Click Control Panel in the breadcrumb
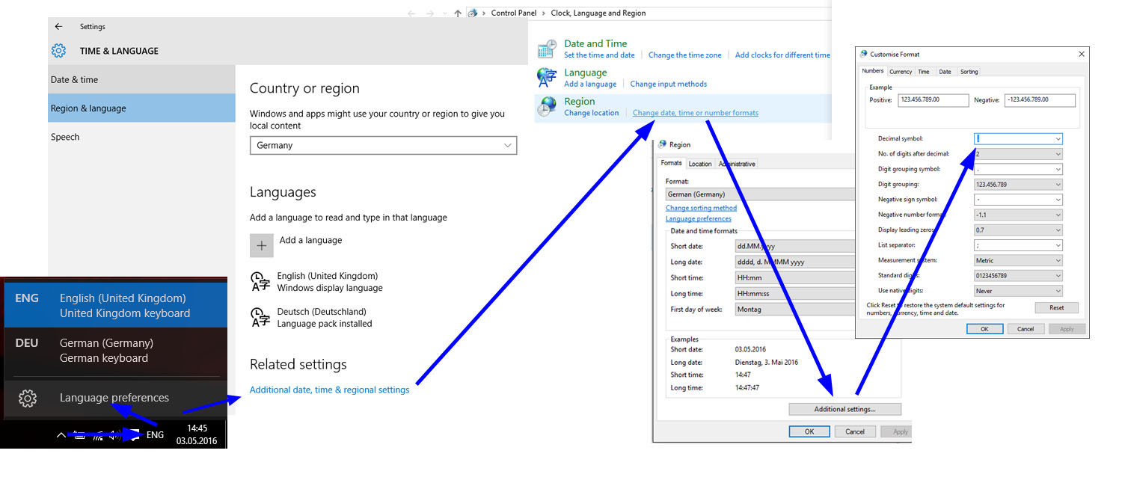Viewport: 1122px width, 486px height. point(514,13)
